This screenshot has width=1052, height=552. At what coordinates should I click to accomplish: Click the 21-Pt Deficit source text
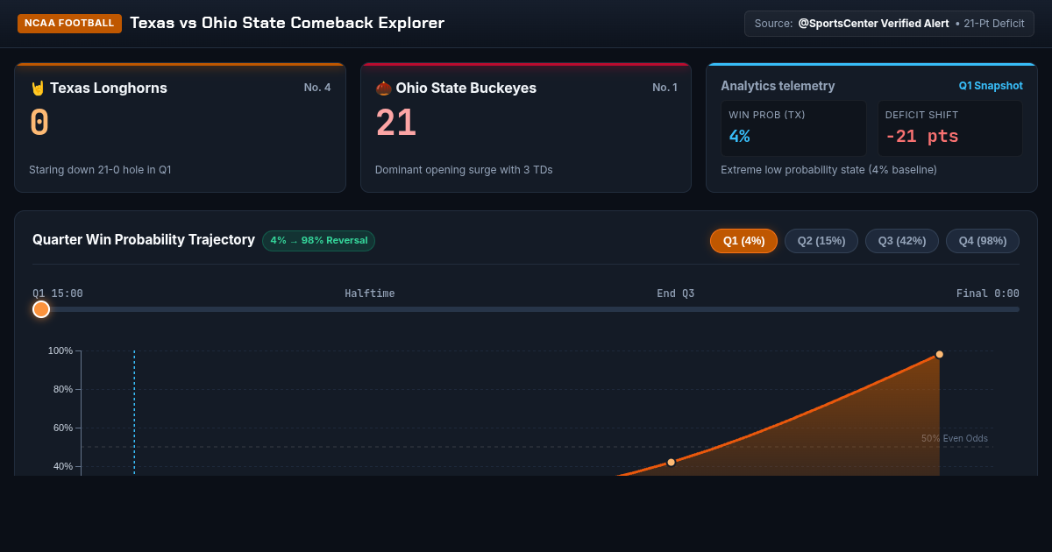994,24
